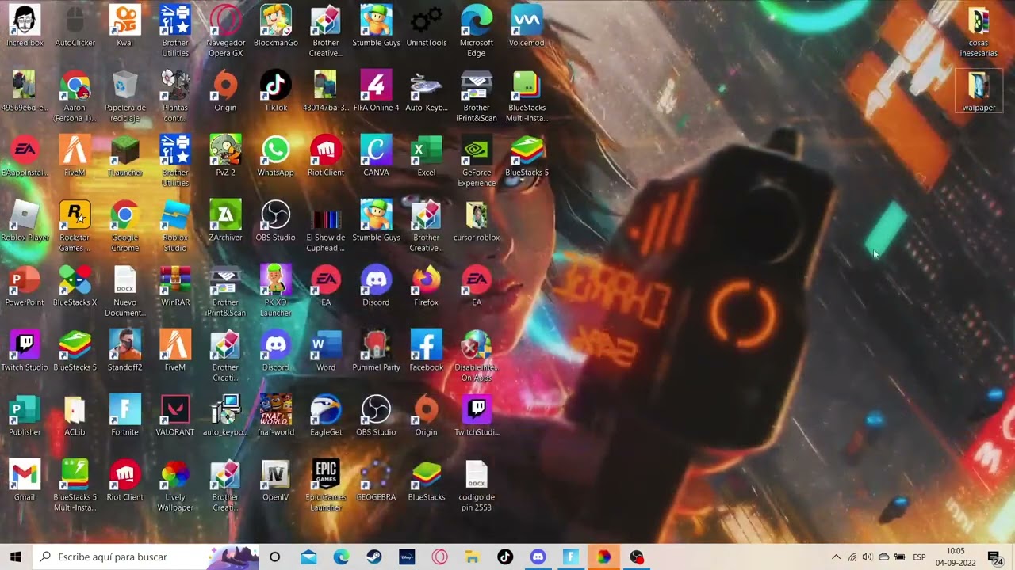Select the PowerPoint desktop shortcut
This screenshot has height=570, width=1015.
(x=25, y=286)
